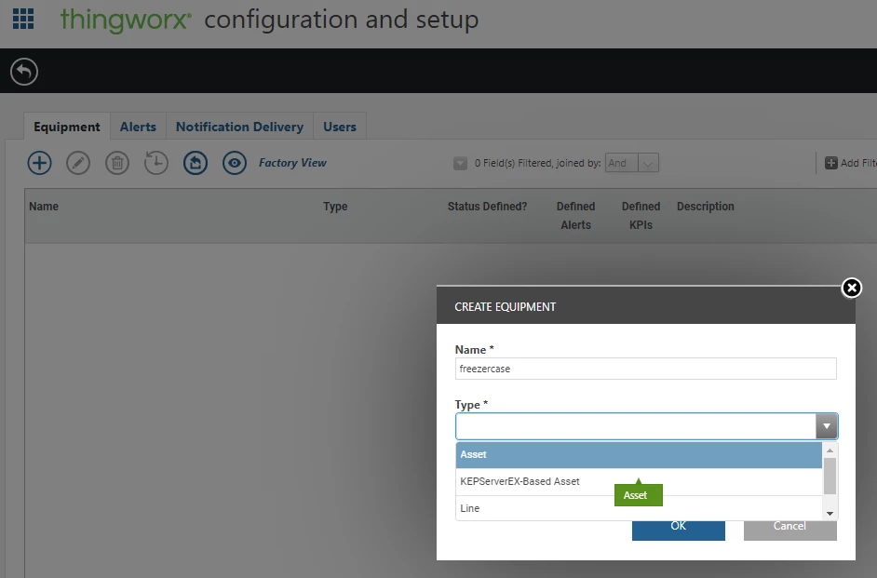Click the delete trash icon

[117, 163]
